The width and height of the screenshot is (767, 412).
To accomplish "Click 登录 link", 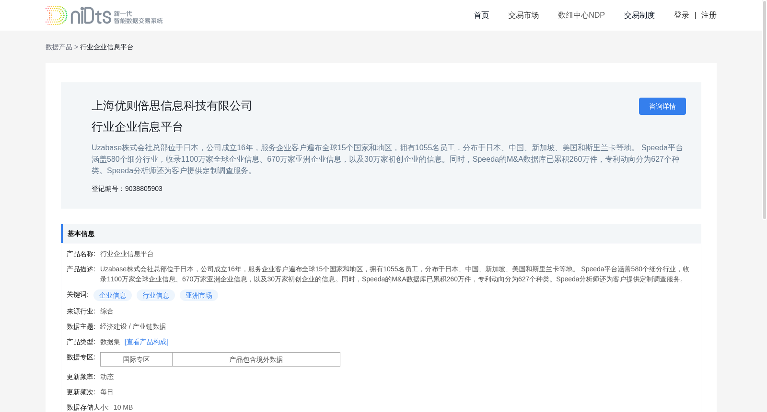I will point(682,15).
